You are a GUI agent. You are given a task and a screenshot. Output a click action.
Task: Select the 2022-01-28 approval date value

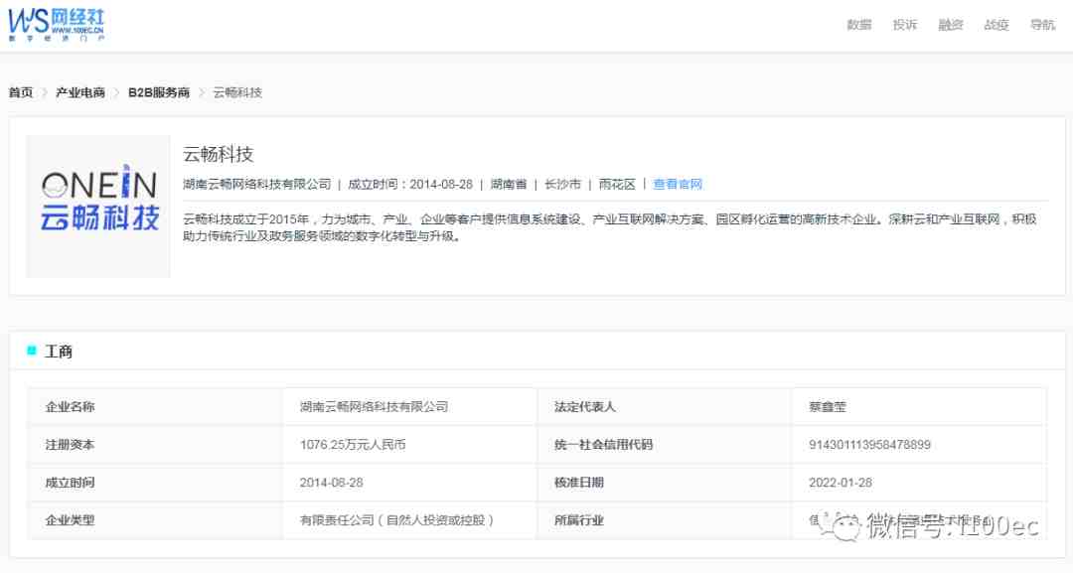(x=841, y=482)
